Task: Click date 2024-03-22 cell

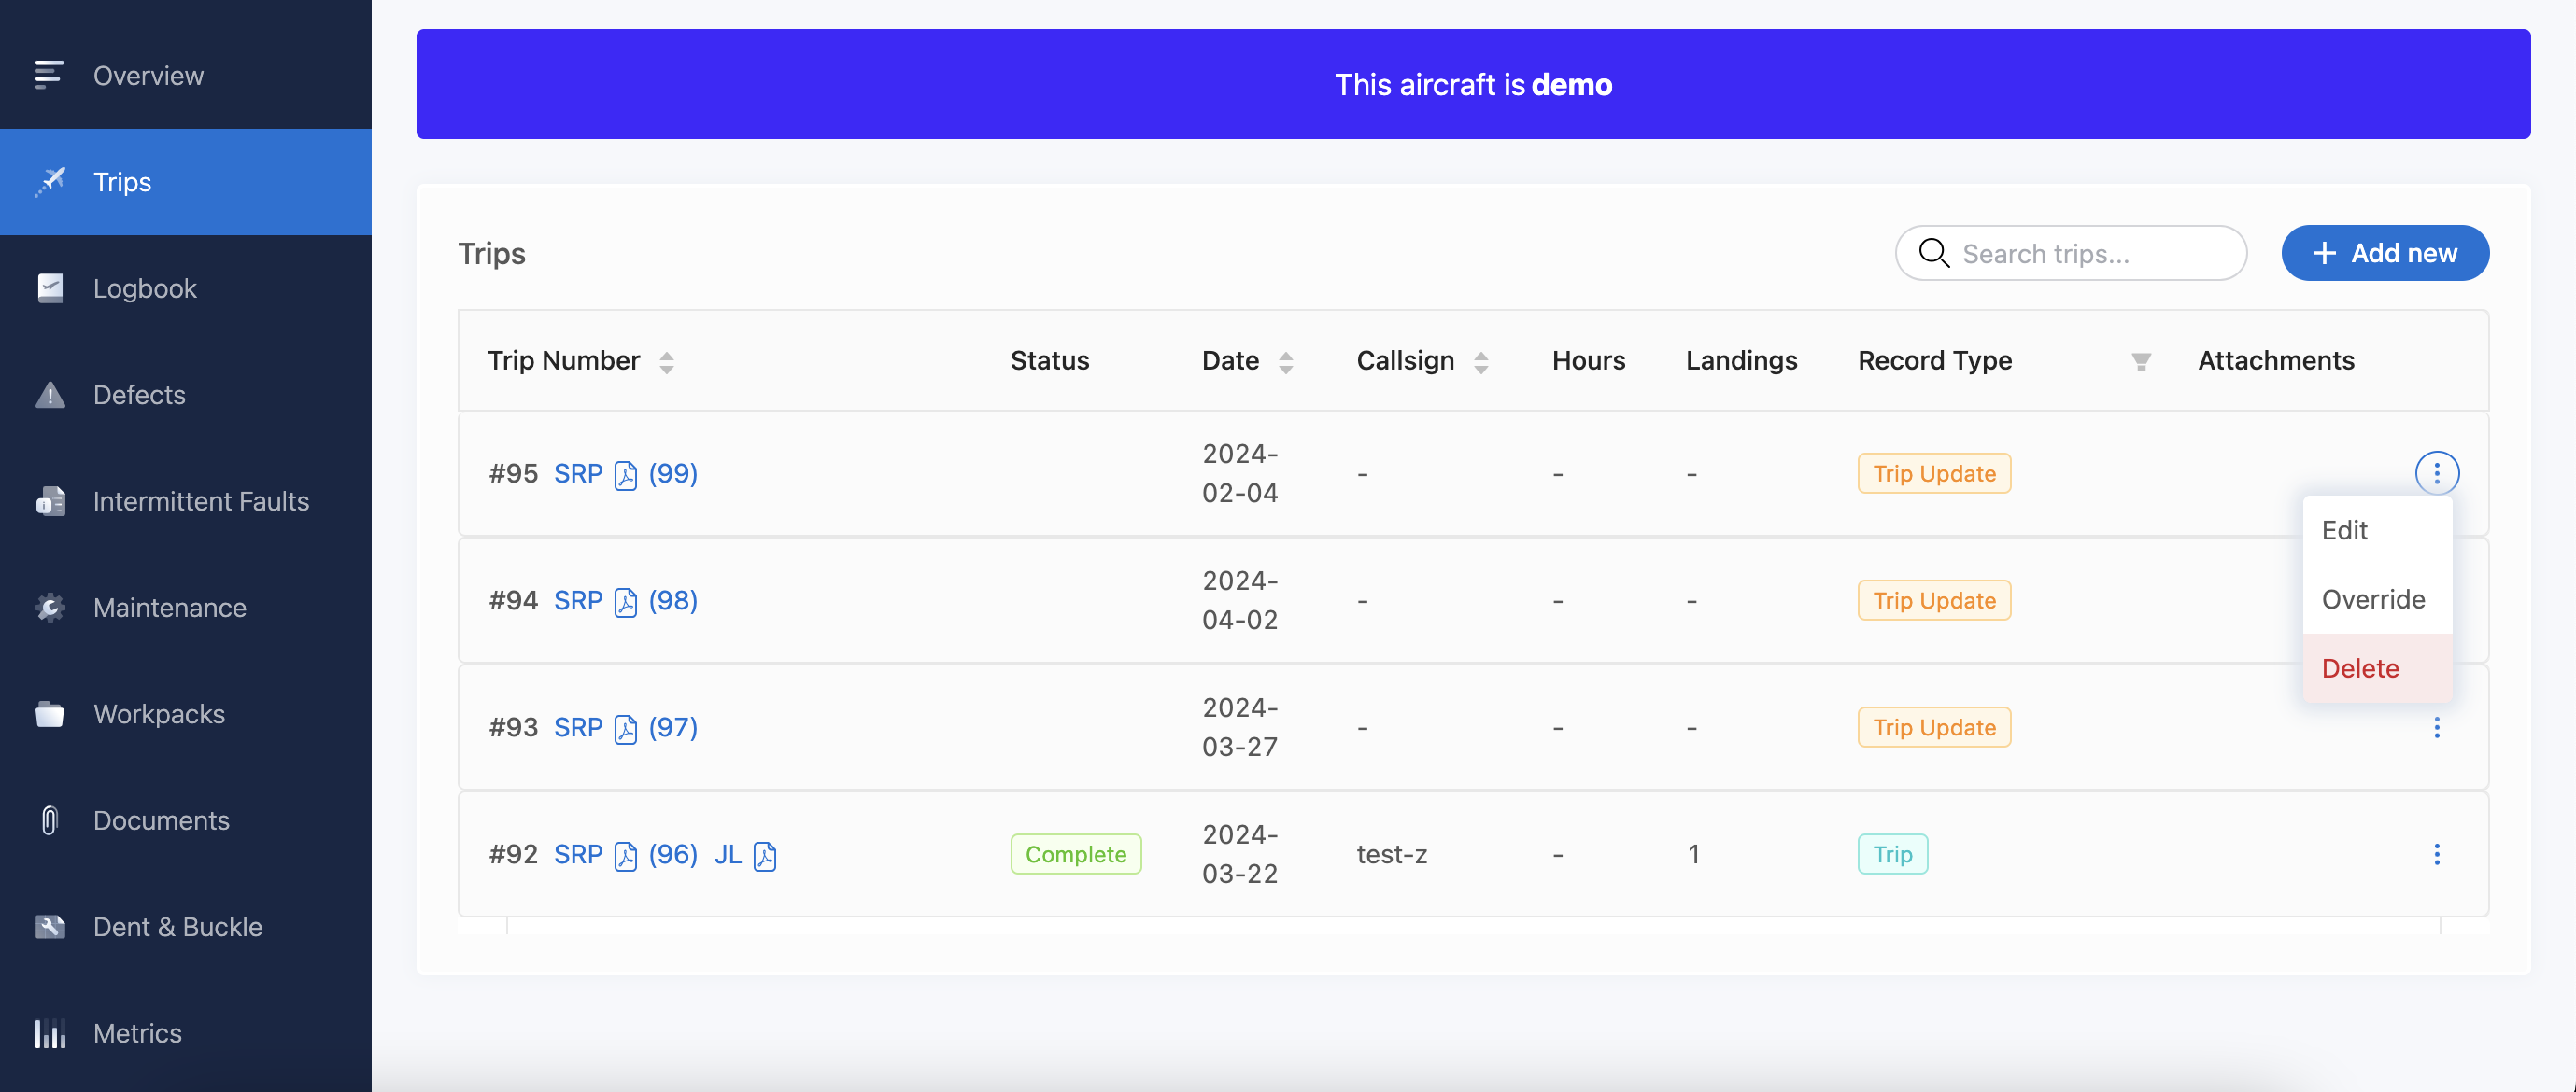Action: point(1240,853)
